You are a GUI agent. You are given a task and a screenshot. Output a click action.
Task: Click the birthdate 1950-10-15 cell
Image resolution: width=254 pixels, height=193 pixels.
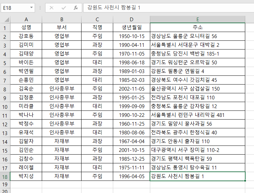131,36
